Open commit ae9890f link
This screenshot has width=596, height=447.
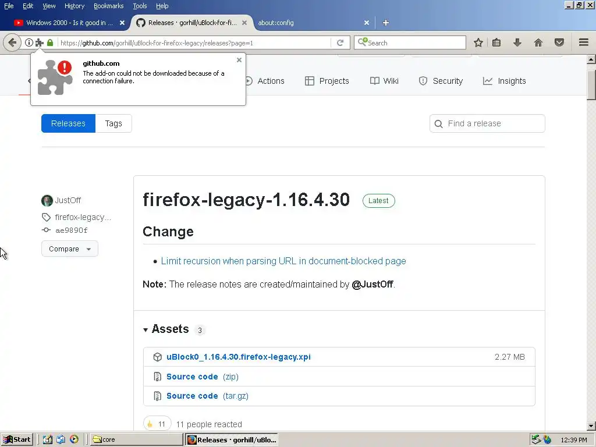tap(72, 230)
